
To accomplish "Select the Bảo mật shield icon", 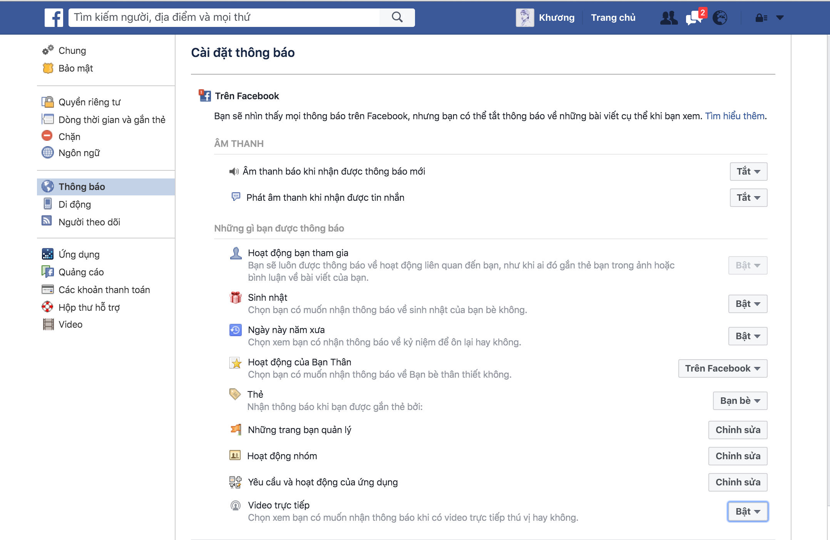I will 48,68.
